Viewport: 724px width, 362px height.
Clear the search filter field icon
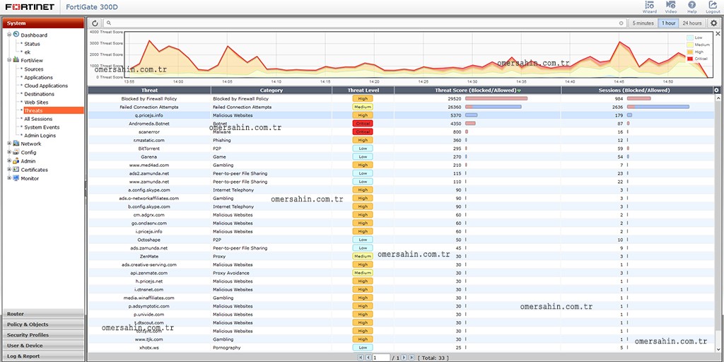(621, 23)
